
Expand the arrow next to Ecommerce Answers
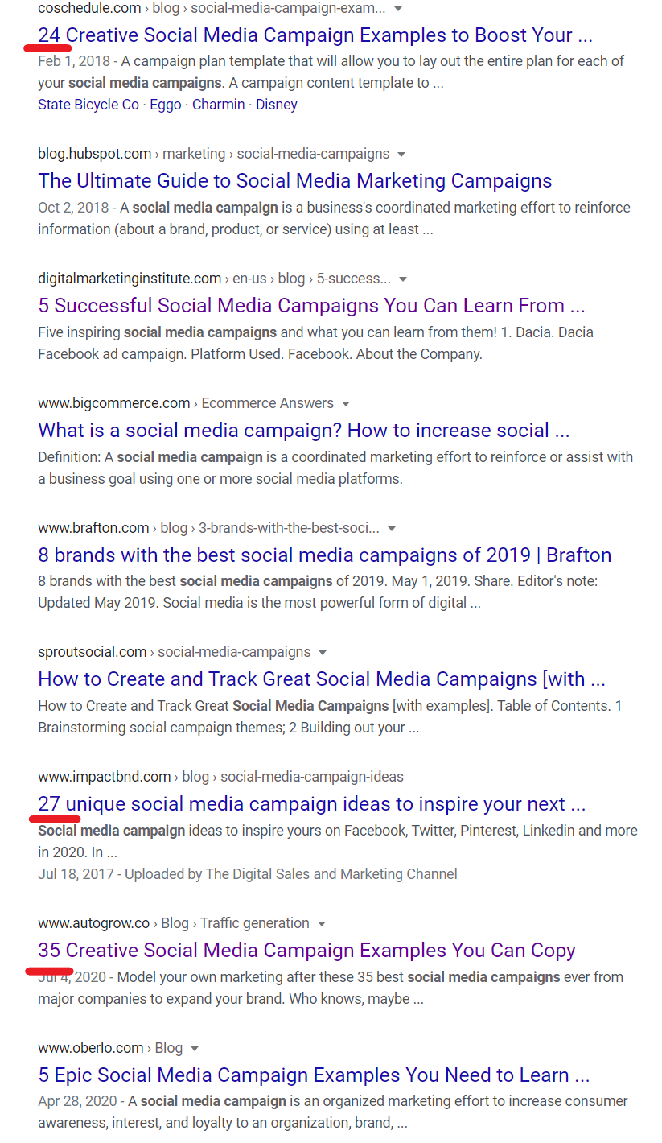(345, 402)
